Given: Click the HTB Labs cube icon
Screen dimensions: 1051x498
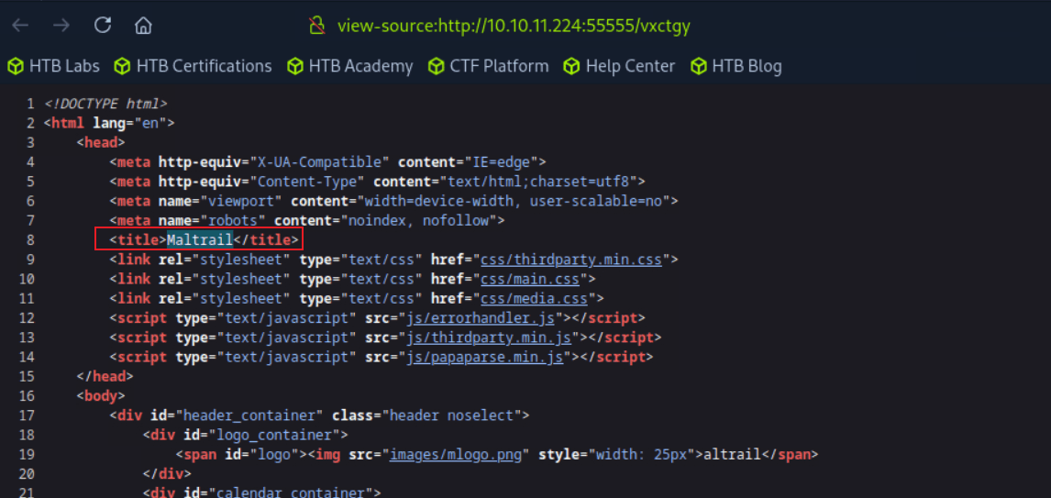Looking at the screenshot, I should (x=16, y=66).
